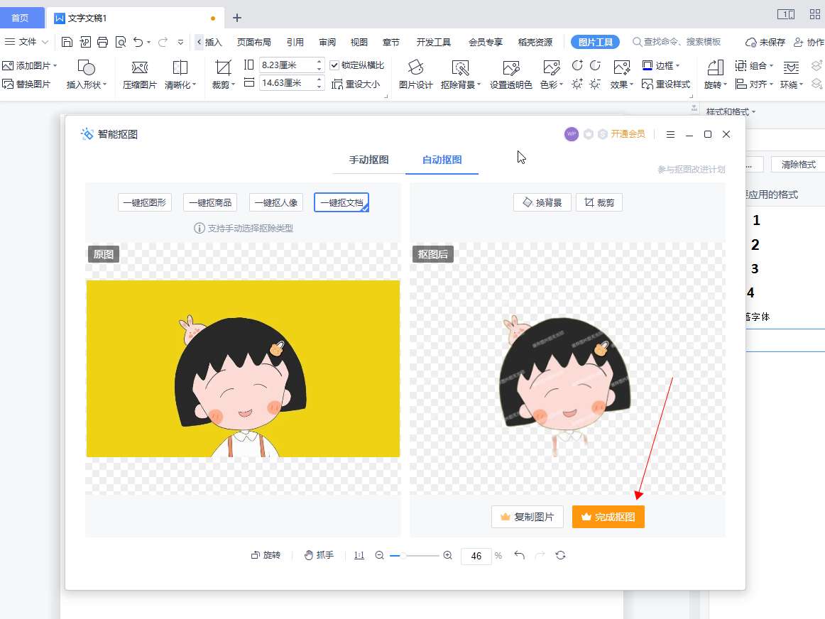Click the print icon in quick toolbar
Viewport: 825px width, 619px height.
pos(103,42)
